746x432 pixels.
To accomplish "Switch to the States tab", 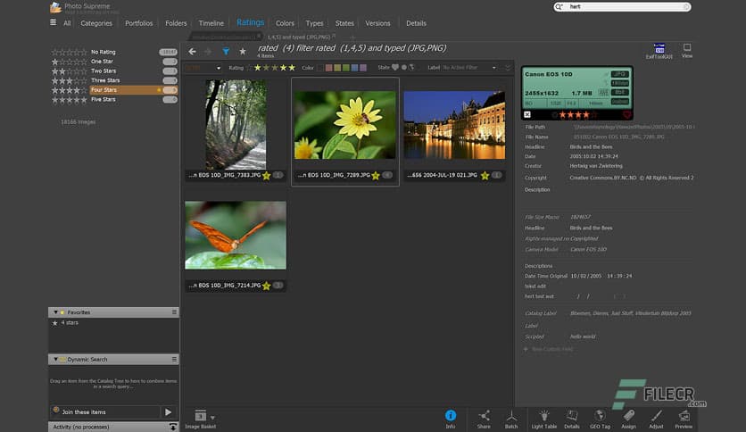I will [344, 23].
